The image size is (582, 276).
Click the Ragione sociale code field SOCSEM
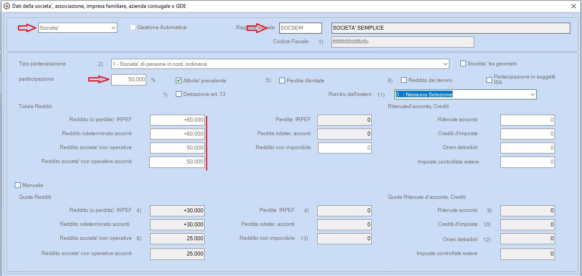(301, 28)
